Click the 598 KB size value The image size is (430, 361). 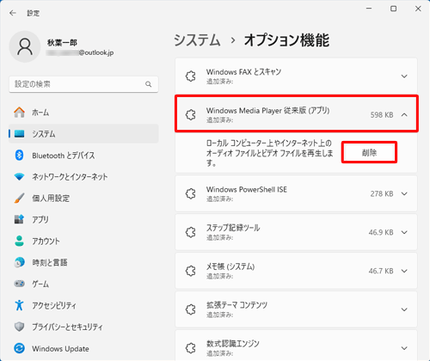click(382, 115)
